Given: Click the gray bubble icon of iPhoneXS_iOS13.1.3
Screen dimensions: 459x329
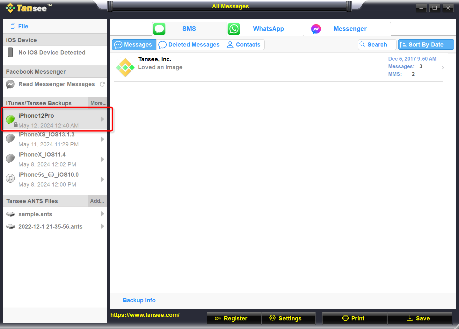Looking at the screenshot, I should click(x=10, y=138).
